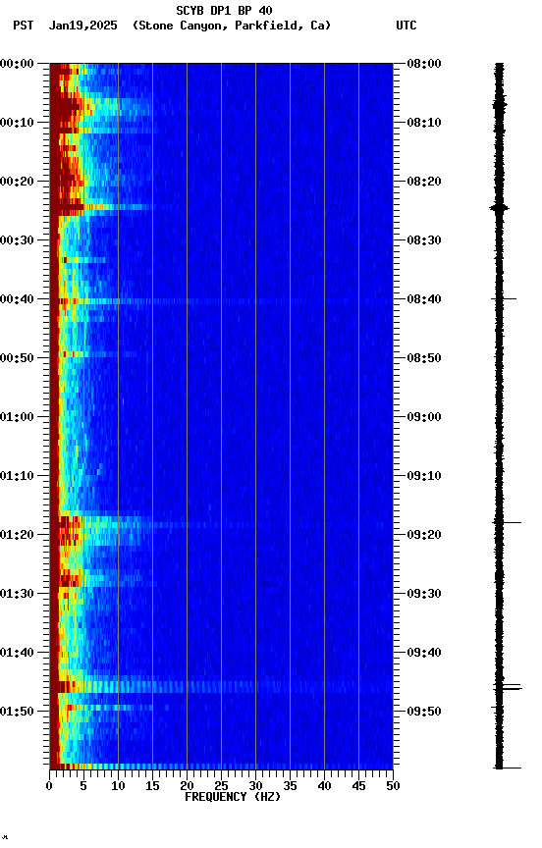Click the 01:00 PST time label

tap(17, 417)
